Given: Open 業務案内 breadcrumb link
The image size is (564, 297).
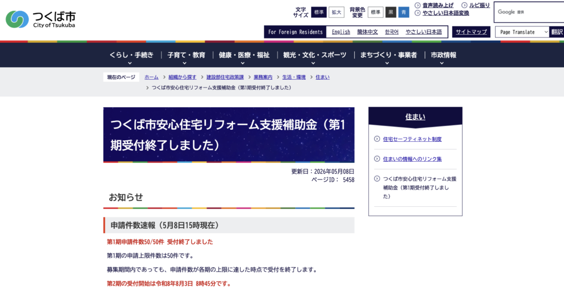Looking at the screenshot, I should [263, 77].
